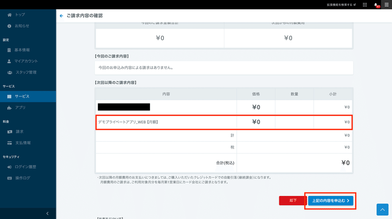Click the red 却下 button

(x=293, y=200)
